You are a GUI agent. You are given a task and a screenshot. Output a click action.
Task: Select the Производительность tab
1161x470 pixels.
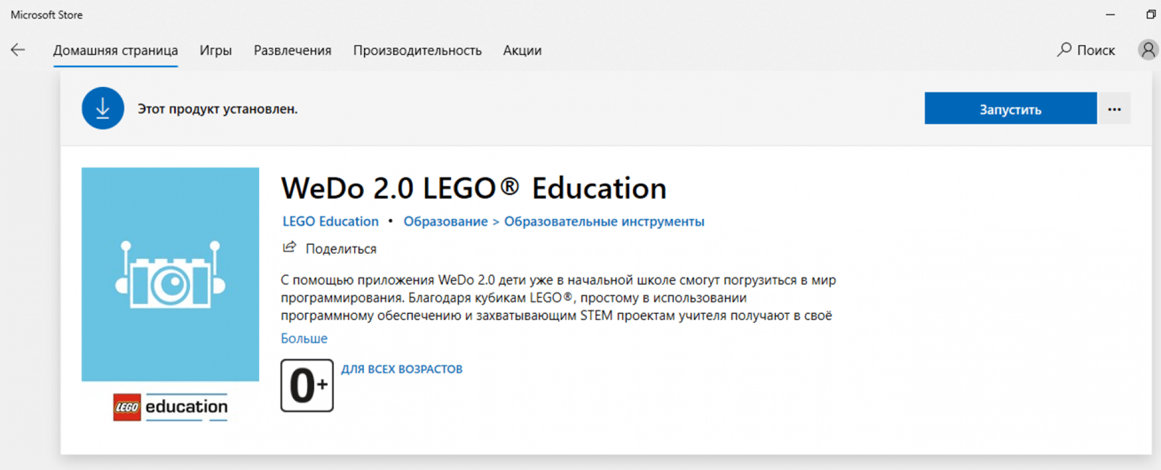(417, 50)
